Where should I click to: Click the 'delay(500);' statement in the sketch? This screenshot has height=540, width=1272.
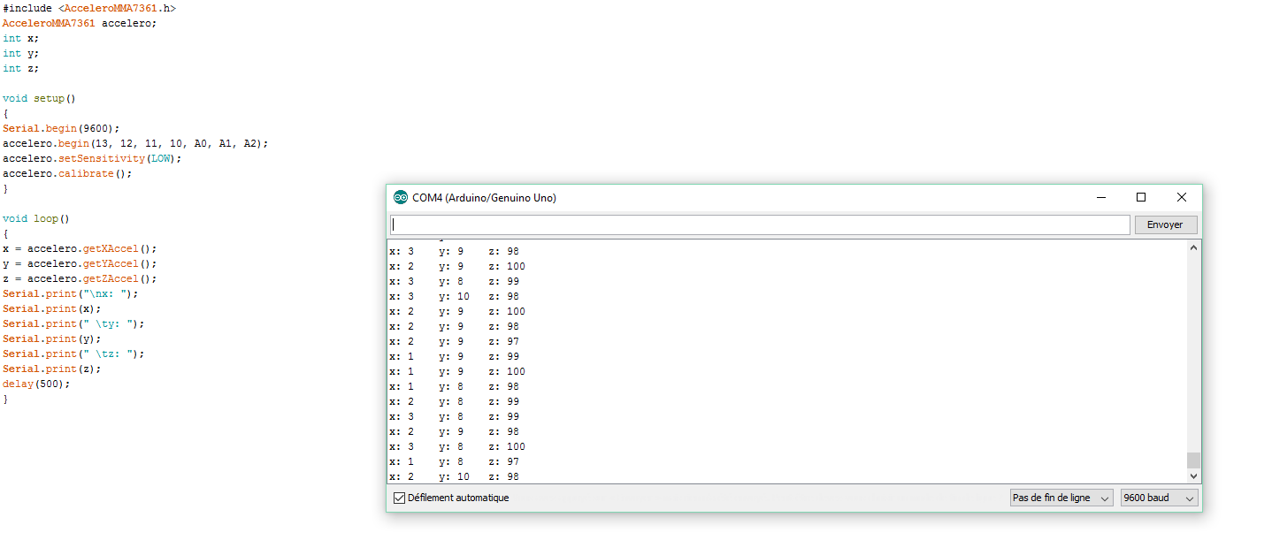click(35, 384)
